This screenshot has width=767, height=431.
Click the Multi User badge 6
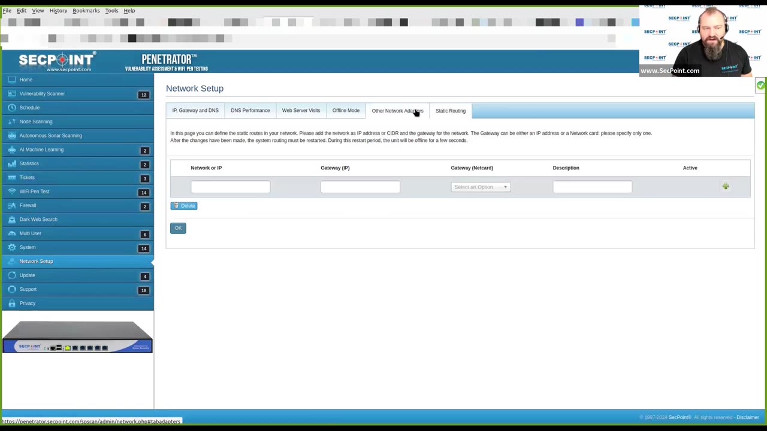pos(144,235)
